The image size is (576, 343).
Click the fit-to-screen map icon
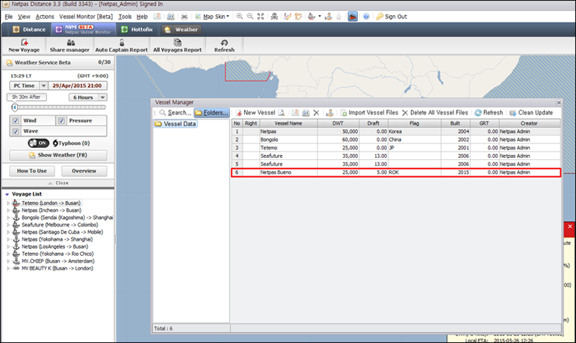(x=261, y=16)
